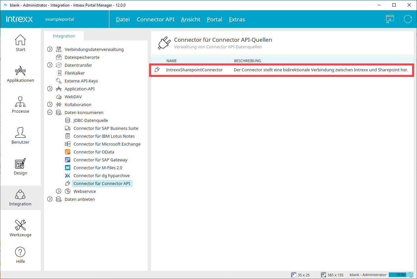The width and height of the screenshot is (417, 279).
Task: Select Connector für OData tree item
Action: pyautogui.click(x=94, y=152)
